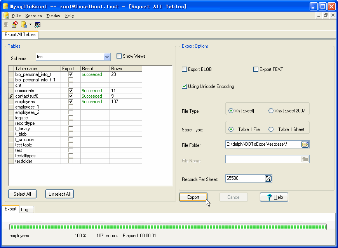The width and height of the screenshot is (338, 248).
Task: Click the schedule task toolbar icon
Action: pos(38,24)
